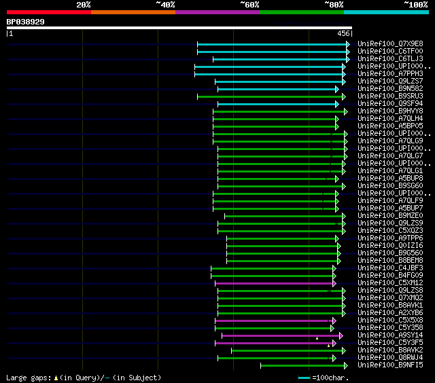Screen dimensions: 435x383
Task: Click the green arrowhead for UniRef100_B9MZE0
Action: click(x=344, y=216)
